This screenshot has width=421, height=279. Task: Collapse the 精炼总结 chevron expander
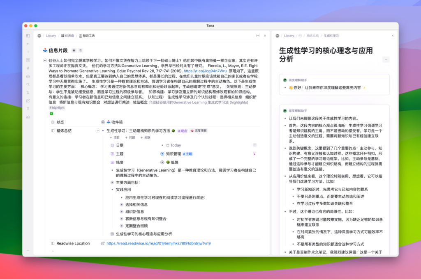click(x=97, y=131)
